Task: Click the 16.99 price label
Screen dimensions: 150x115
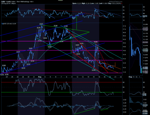Action: click(x=38, y=28)
